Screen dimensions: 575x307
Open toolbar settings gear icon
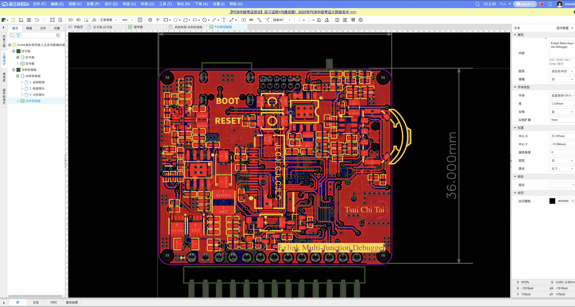tap(360, 20)
